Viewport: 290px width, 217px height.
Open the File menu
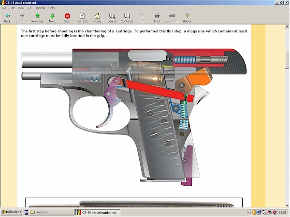[4, 8]
